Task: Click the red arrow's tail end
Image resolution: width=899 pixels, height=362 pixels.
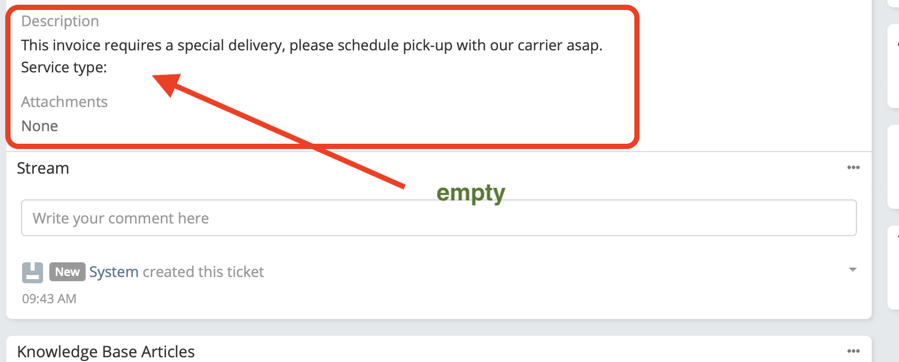Action: 402,185
